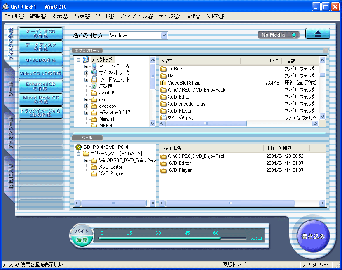
Task: Select トラックイメージからCDの作成 in the sidebar
Action: coord(40,112)
